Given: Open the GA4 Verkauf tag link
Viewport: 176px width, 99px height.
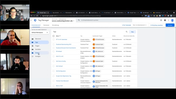Looking at the screenshot, I should 59,66.
